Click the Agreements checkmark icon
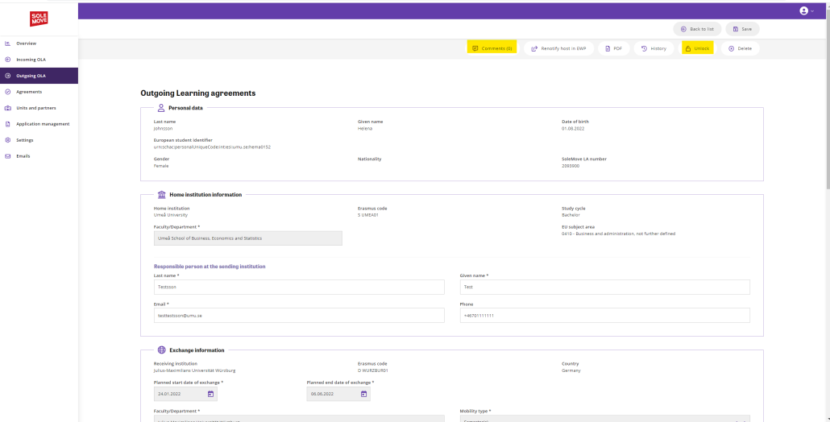 [x=7, y=92]
